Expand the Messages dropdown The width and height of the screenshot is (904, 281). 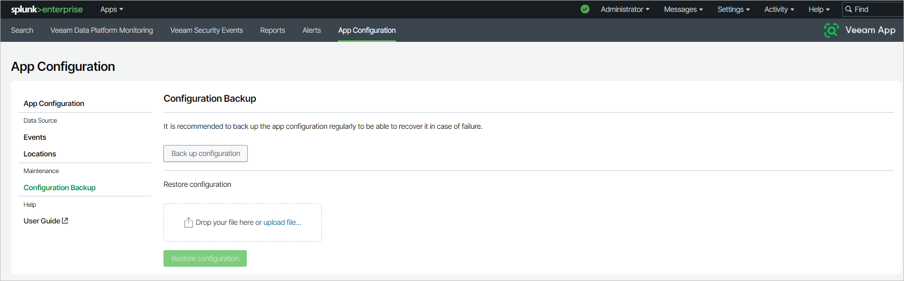pyautogui.click(x=683, y=10)
